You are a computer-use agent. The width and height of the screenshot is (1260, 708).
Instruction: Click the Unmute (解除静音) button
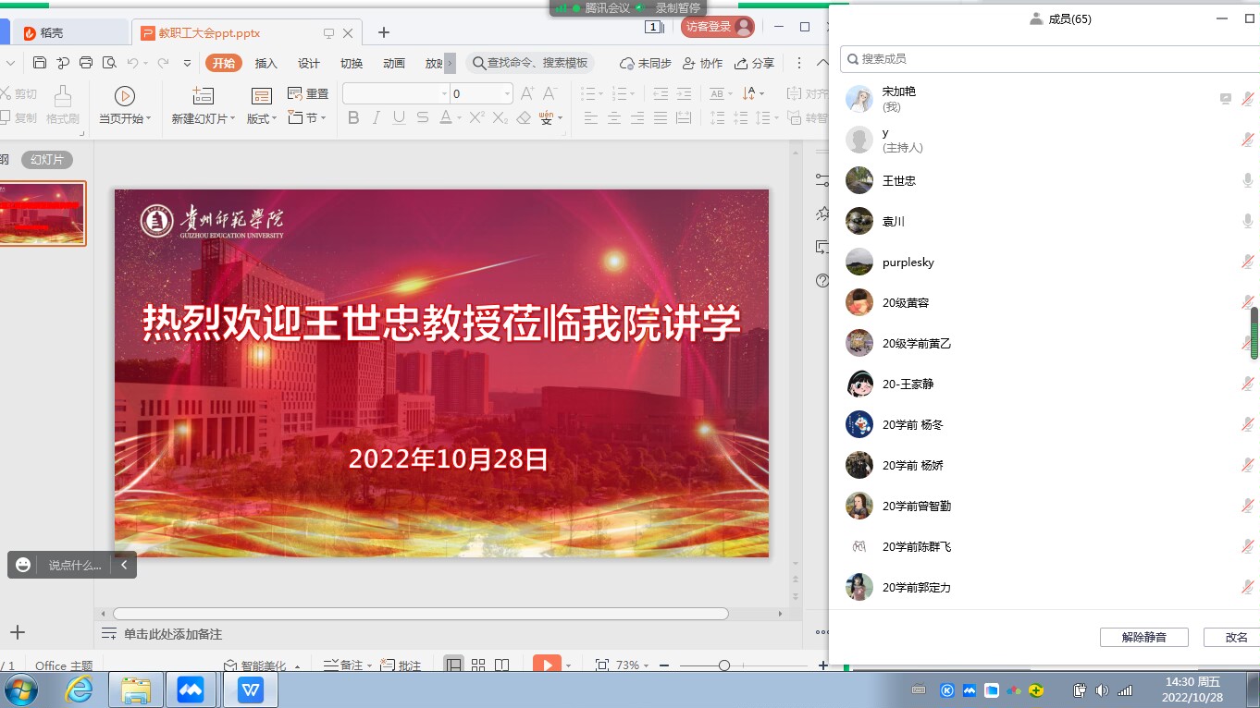click(1143, 637)
